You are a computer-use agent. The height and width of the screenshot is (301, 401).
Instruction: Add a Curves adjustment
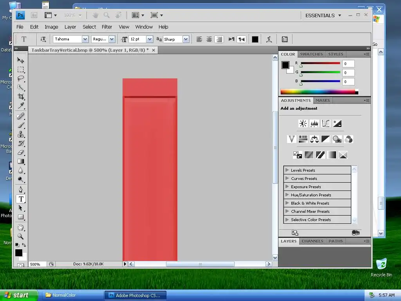point(326,123)
